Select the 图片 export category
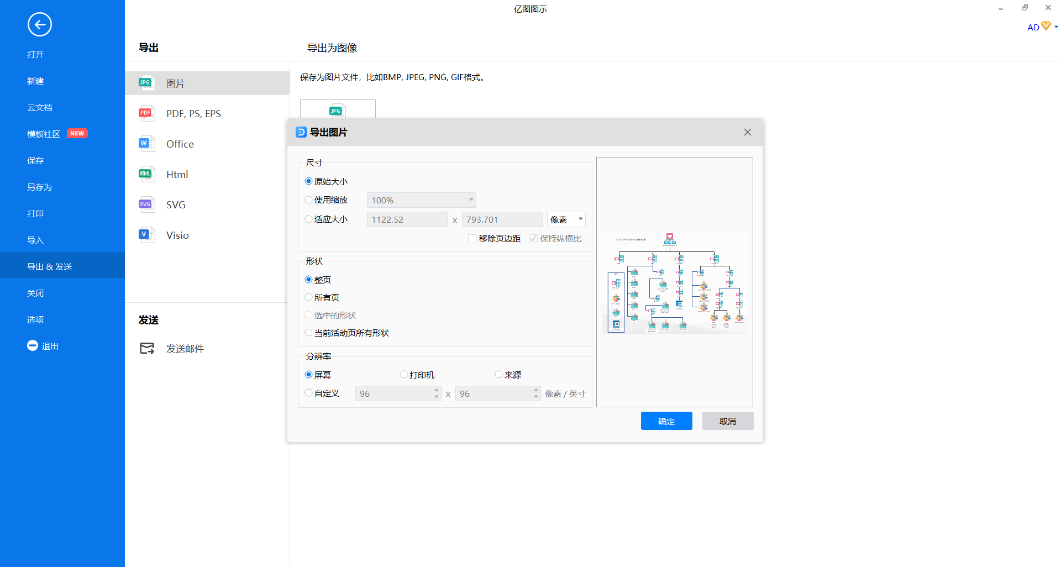This screenshot has height=567, width=1061. (x=207, y=83)
